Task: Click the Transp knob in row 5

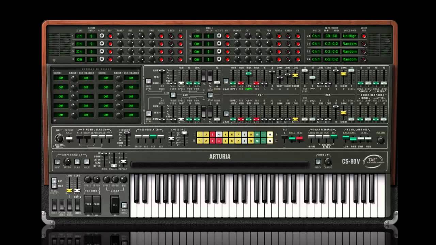Action: point(237,35)
